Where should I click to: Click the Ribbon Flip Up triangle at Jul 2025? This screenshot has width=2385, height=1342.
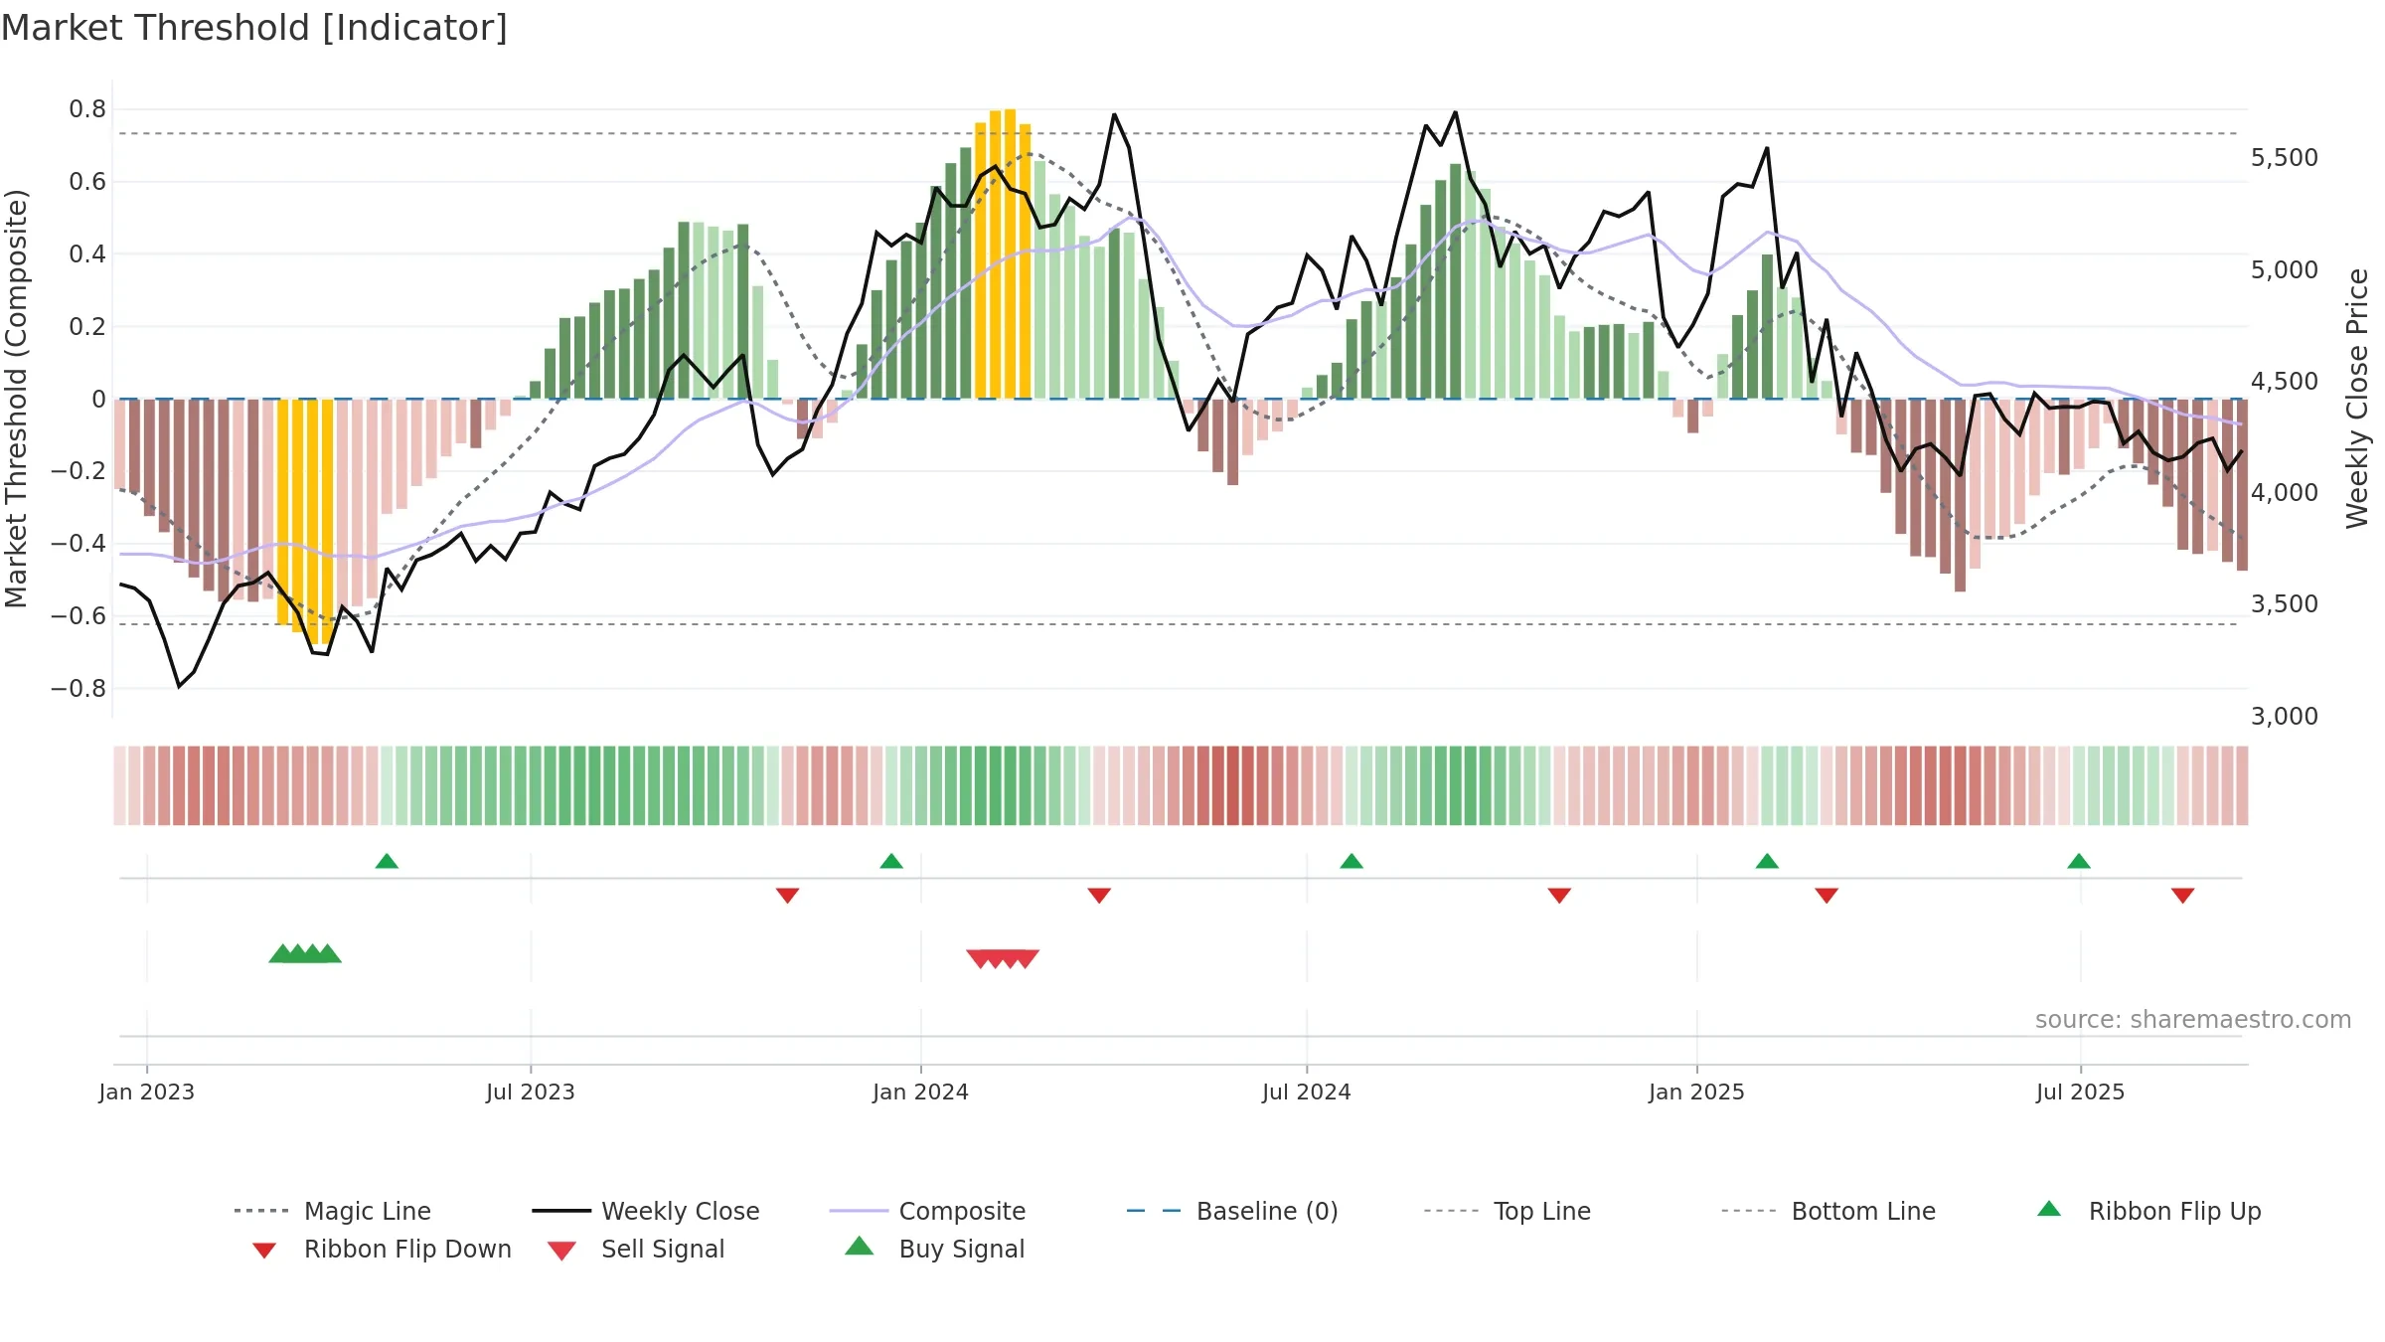click(2079, 861)
